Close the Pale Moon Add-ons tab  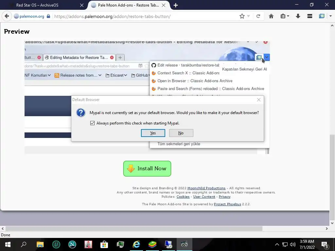164,5
